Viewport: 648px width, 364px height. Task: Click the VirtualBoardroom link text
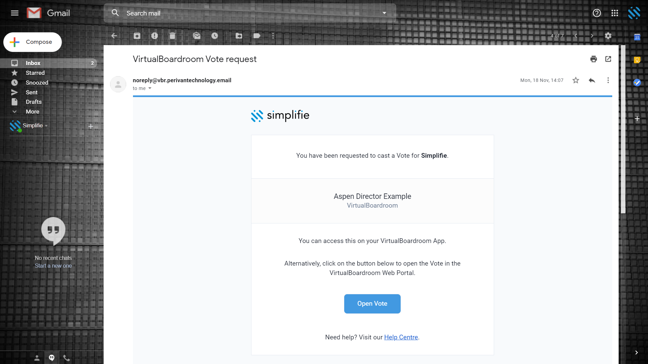(x=372, y=206)
